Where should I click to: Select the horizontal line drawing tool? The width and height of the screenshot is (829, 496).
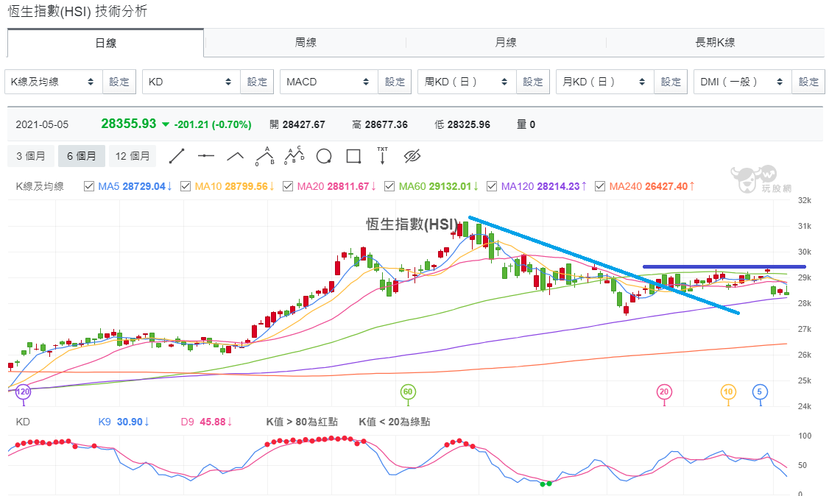pyautogui.click(x=205, y=156)
